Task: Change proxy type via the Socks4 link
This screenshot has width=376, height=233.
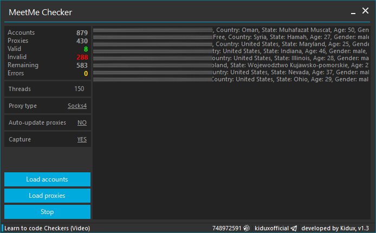Action: [77, 106]
